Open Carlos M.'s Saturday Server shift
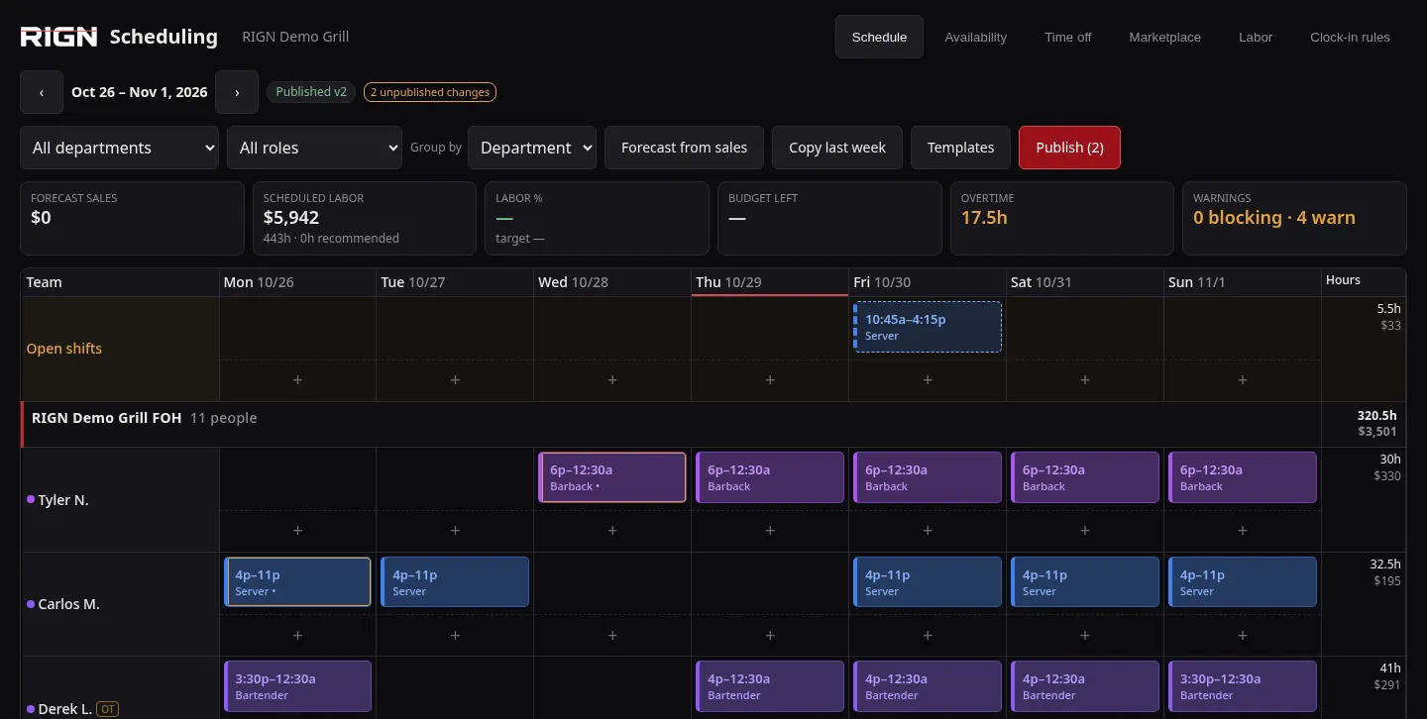The image size is (1427, 719). (1085, 581)
